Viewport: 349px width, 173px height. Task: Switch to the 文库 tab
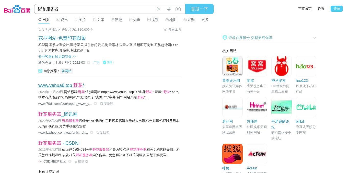pyautogui.click(x=98, y=20)
